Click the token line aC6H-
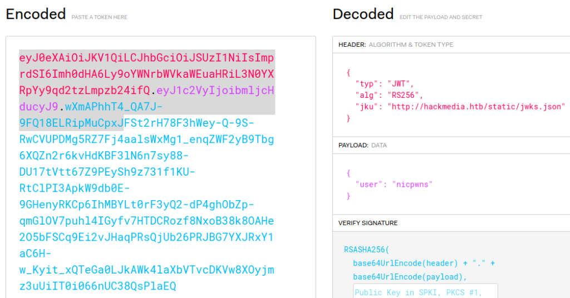The height and width of the screenshot is (298, 570). [35, 254]
